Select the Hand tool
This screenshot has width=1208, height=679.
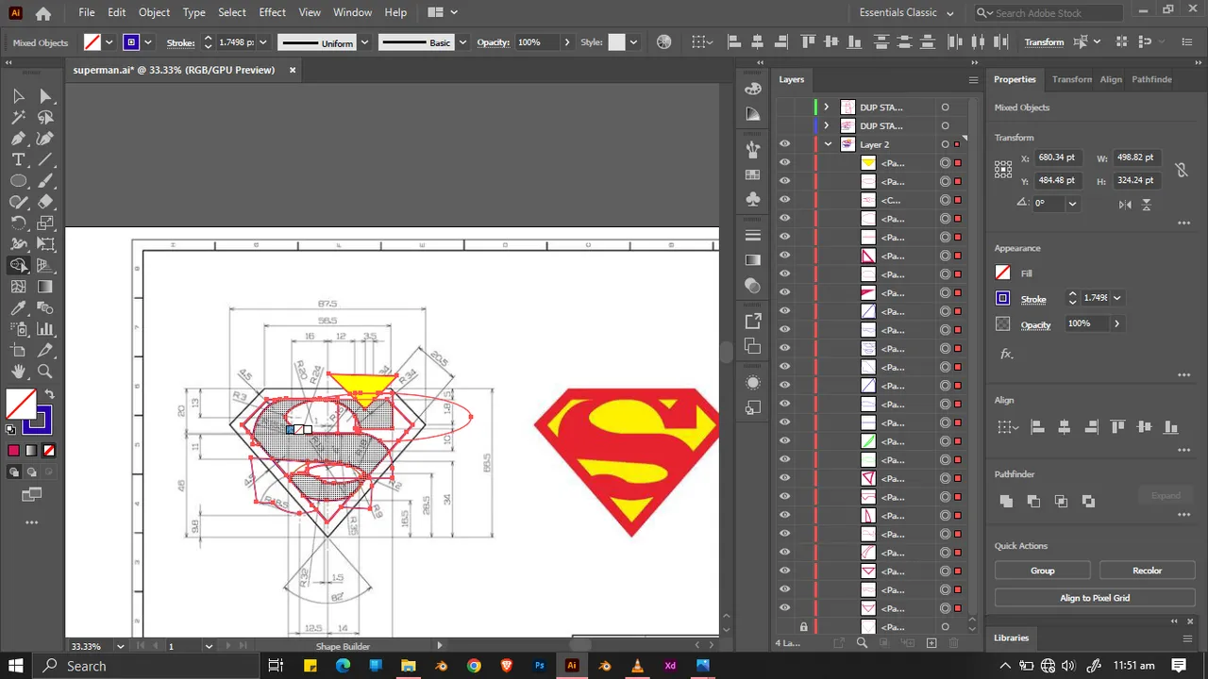point(18,372)
